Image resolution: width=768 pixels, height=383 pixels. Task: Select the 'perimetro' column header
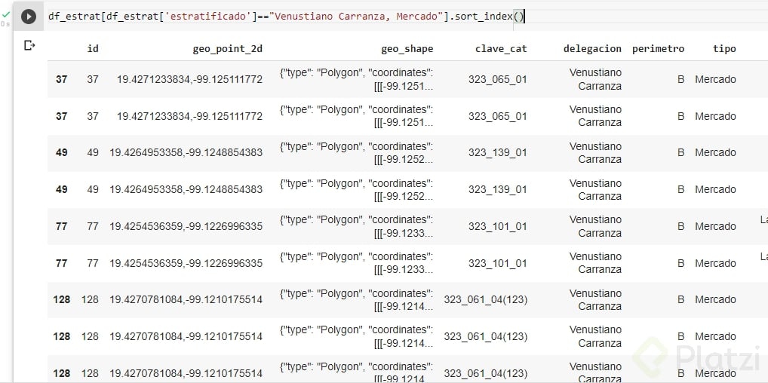658,49
